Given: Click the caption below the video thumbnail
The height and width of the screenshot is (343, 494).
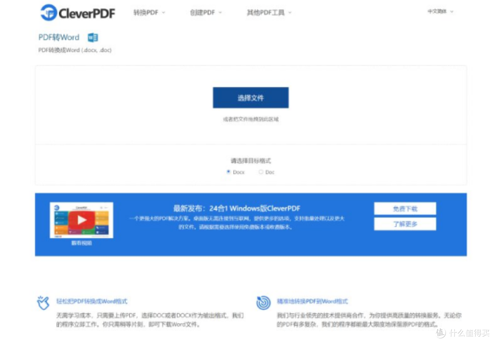Looking at the screenshot, I should [81, 243].
